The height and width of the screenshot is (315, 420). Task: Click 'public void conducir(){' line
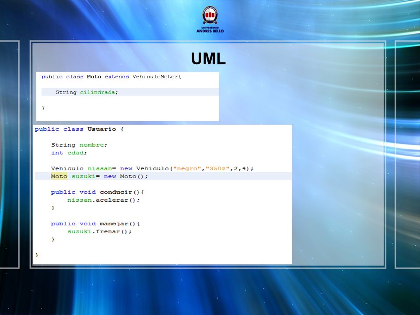pos(98,192)
